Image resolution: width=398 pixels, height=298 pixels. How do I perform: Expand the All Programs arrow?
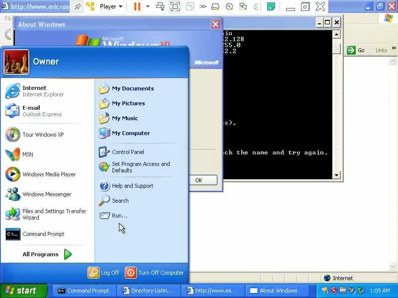click(x=68, y=254)
